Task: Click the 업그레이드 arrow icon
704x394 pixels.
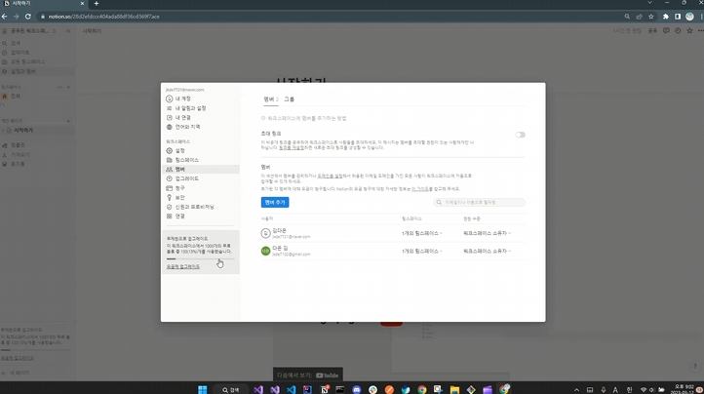Action: pos(170,178)
